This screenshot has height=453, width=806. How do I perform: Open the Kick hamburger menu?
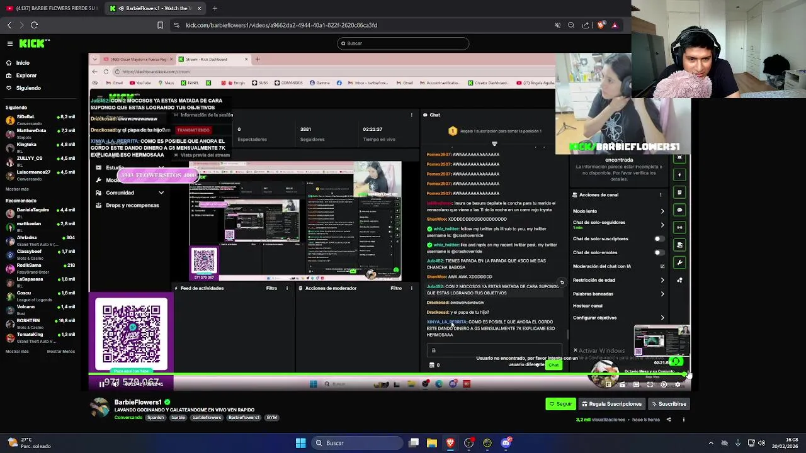click(x=10, y=43)
